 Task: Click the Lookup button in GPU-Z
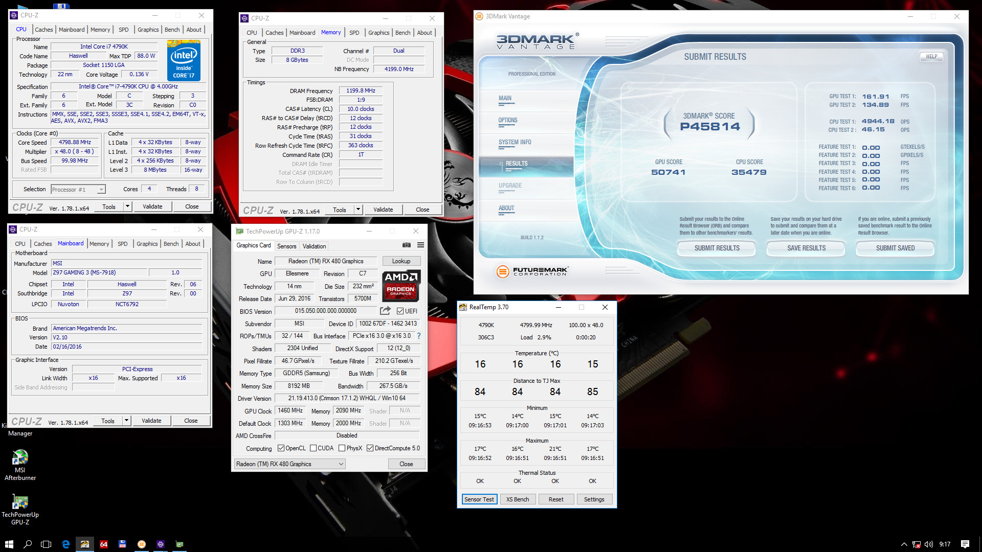click(401, 261)
